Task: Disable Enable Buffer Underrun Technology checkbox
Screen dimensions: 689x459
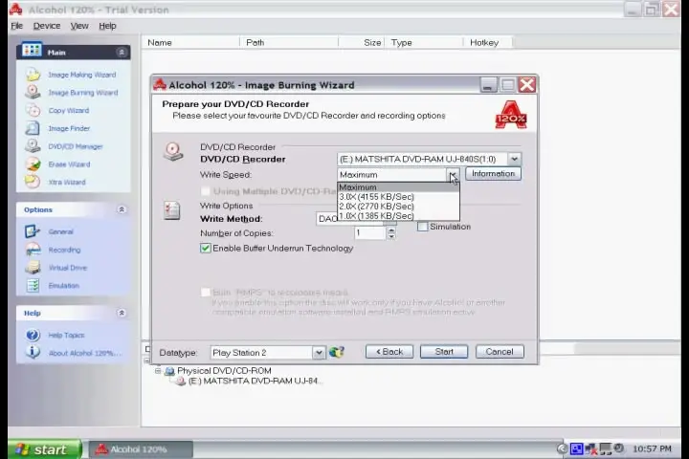Action: (x=205, y=249)
